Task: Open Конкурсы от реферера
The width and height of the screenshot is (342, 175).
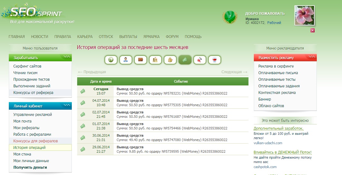Action: [x=33, y=92]
